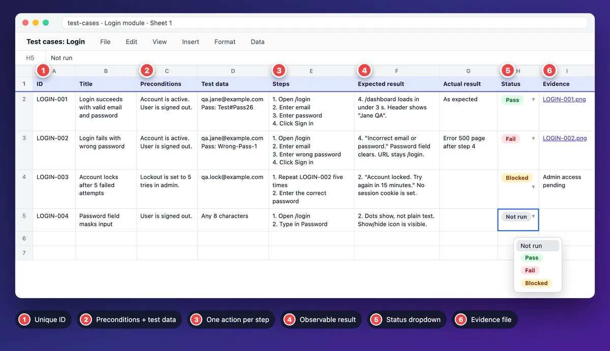
Task: Open the Format menu
Action: tap(225, 42)
